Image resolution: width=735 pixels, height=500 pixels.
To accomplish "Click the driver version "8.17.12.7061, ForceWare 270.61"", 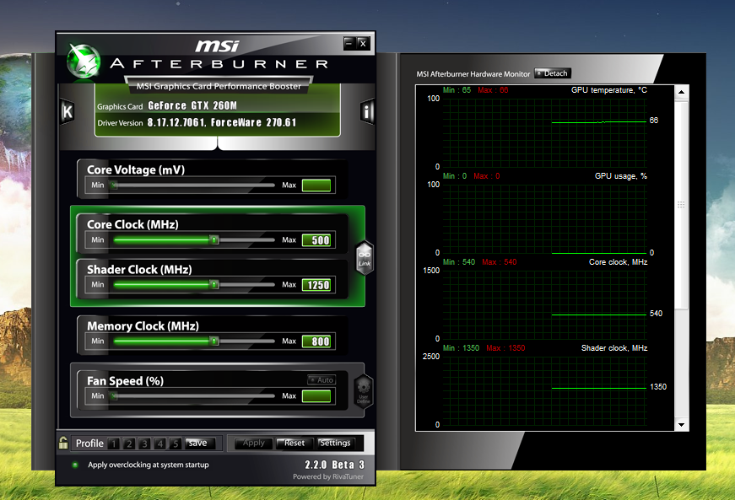I will pyautogui.click(x=222, y=122).
